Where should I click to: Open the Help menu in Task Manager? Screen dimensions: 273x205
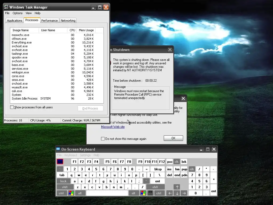click(37, 13)
